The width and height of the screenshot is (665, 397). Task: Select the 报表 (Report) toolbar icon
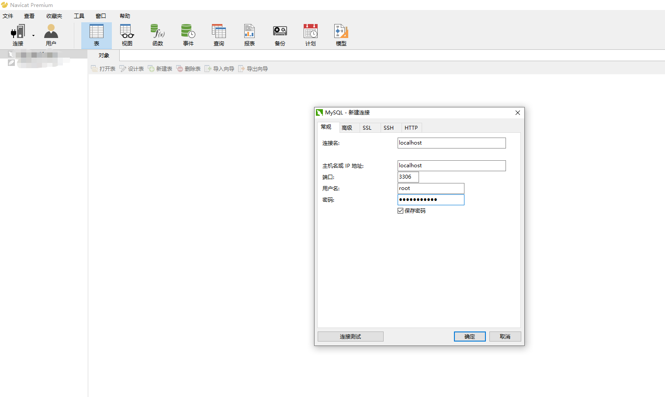pyautogui.click(x=249, y=35)
